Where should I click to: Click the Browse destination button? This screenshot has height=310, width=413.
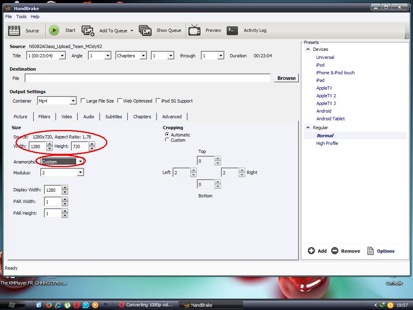[286, 78]
